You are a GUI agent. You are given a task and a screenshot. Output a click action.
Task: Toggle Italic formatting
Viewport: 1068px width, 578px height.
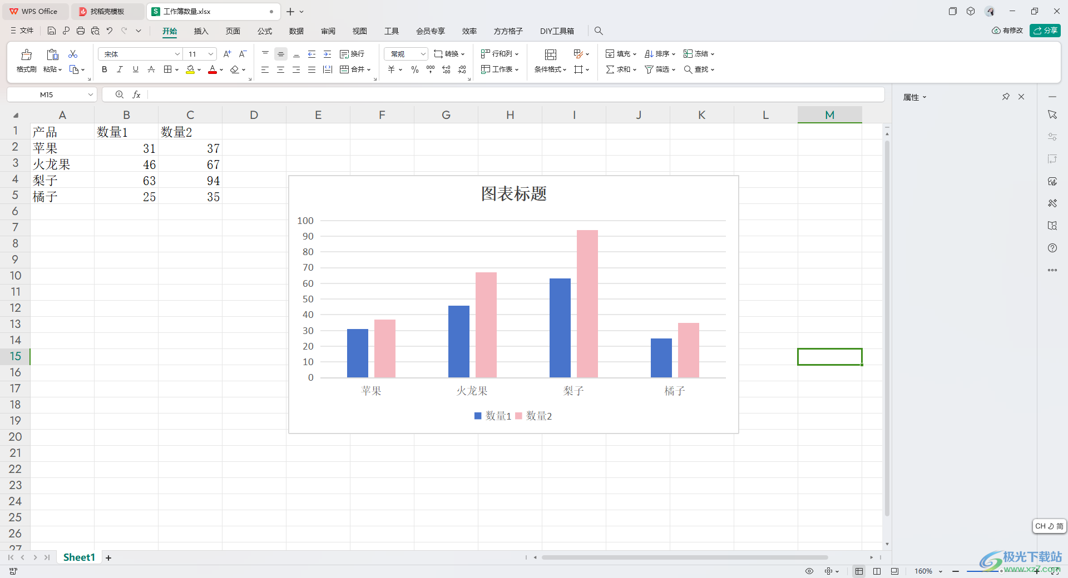(120, 69)
